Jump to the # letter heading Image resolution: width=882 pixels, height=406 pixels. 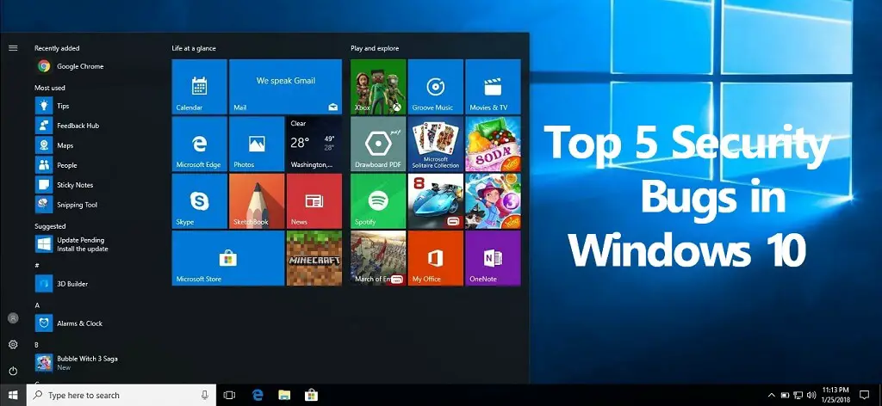pyautogui.click(x=37, y=265)
